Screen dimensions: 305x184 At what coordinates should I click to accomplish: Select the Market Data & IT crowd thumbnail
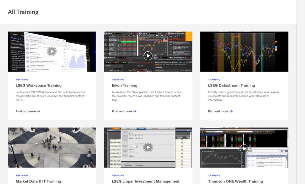[x=52, y=147]
